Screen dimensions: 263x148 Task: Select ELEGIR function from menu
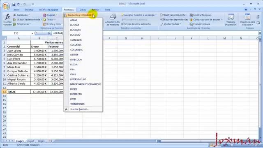click(83, 65)
